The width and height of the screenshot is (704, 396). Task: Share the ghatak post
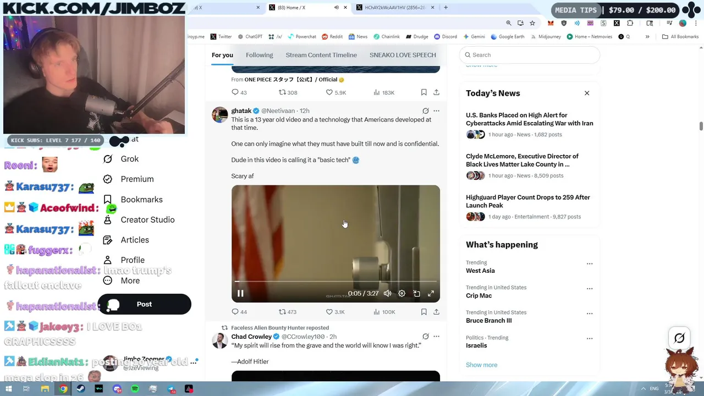click(436, 312)
